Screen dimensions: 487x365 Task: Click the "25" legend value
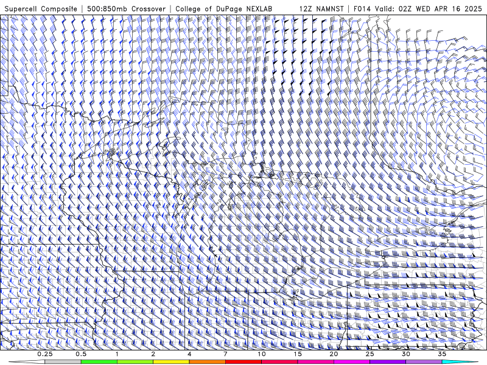[x=370, y=354]
